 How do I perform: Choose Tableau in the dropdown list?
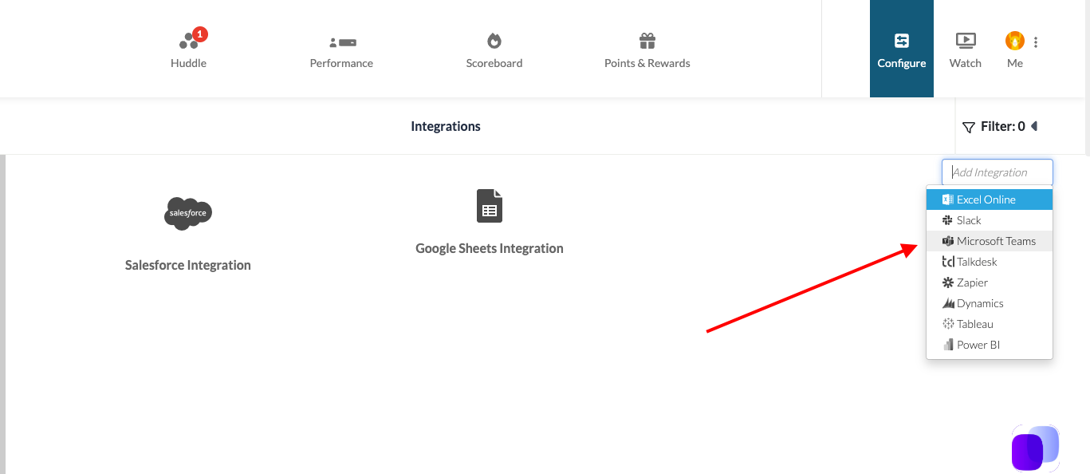990,324
